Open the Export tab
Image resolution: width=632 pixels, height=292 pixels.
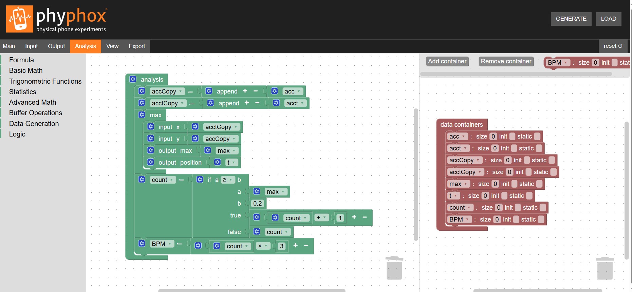click(136, 46)
